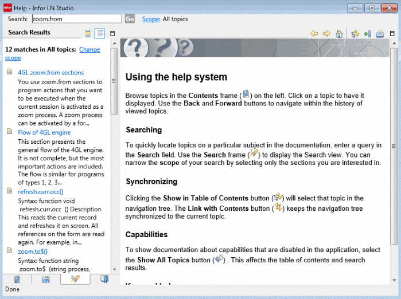Image resolution: width=401 pixels, height=299 pixels.
Task: Open the Scope link
Action: click(x=151, y=19)
